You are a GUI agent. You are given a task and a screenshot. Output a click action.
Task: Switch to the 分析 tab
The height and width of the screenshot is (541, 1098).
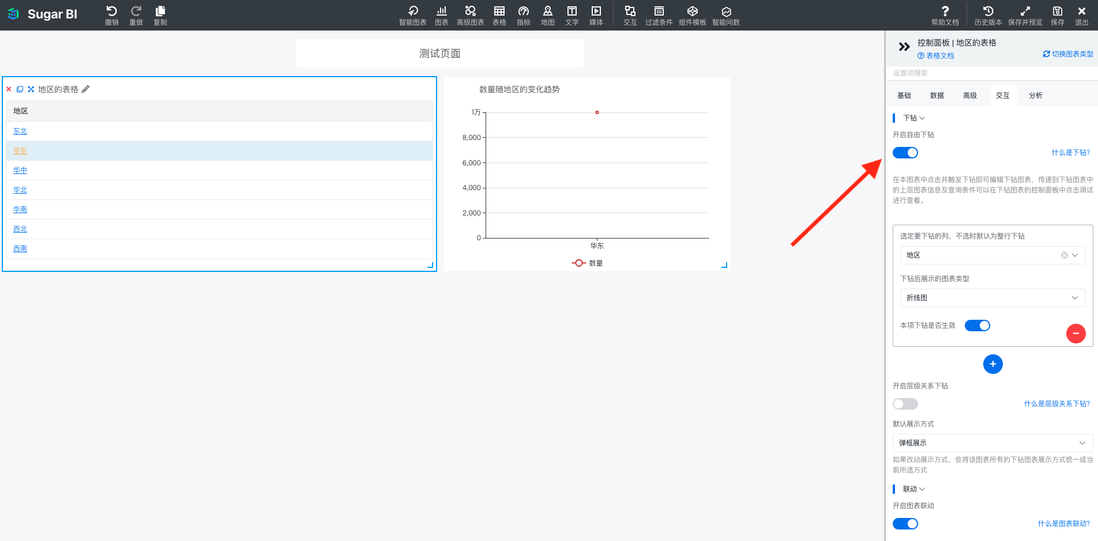[x=1036, y=96]
